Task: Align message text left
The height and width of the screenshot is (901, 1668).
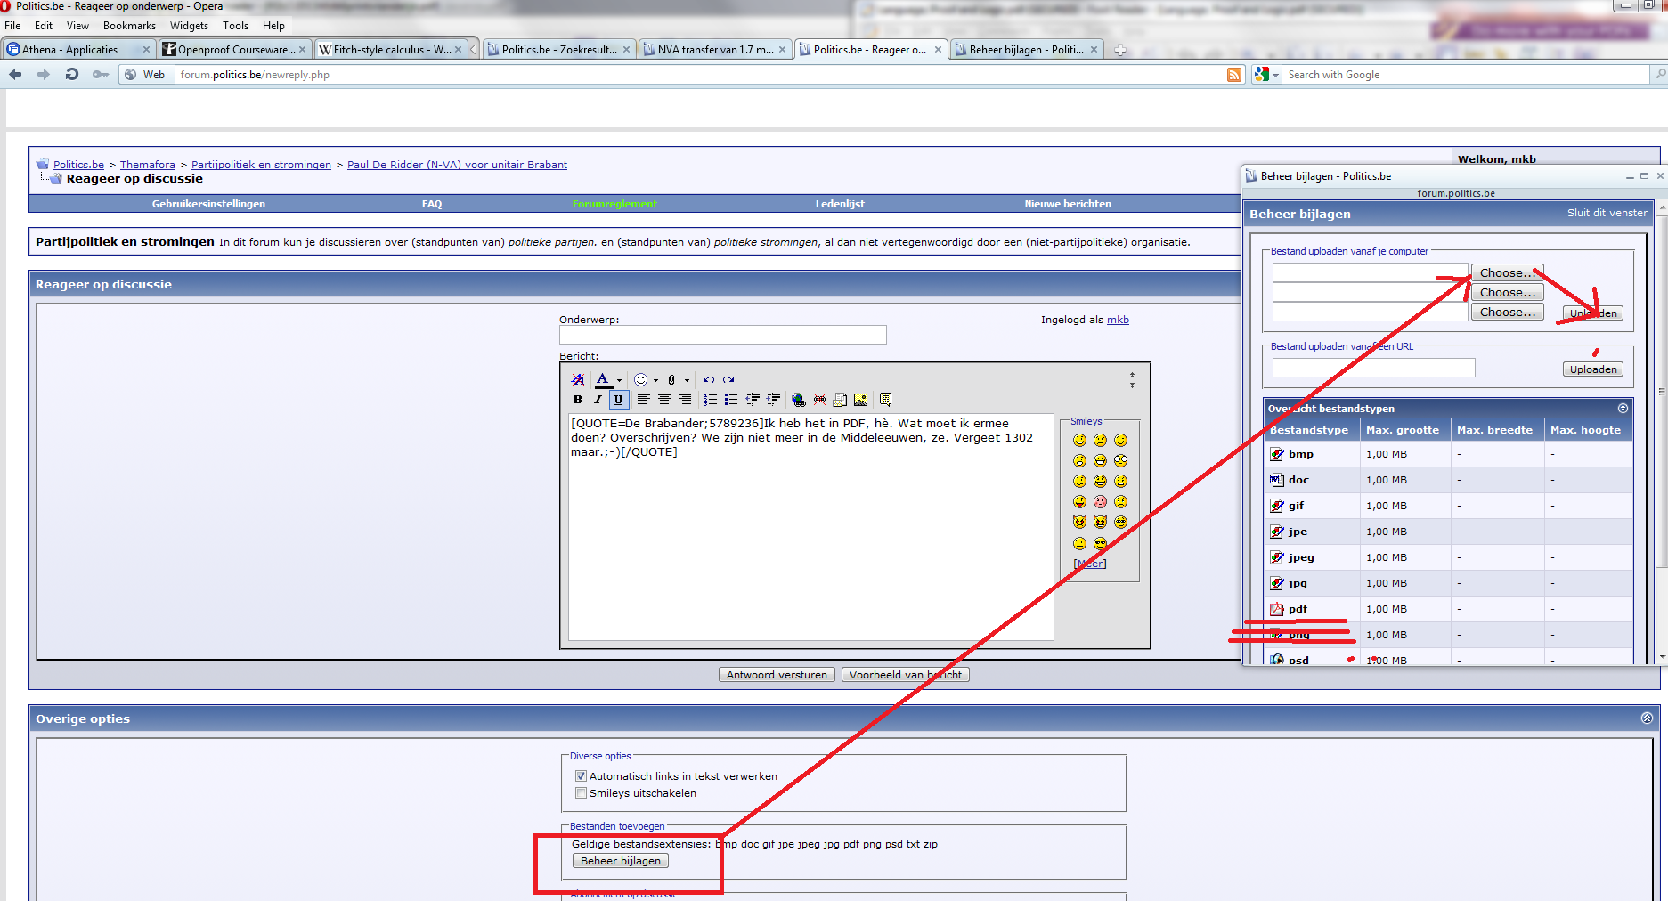Action: 643,400
